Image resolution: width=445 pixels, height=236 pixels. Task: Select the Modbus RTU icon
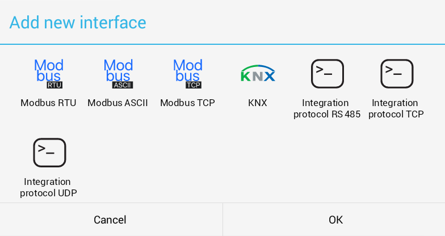49,74
